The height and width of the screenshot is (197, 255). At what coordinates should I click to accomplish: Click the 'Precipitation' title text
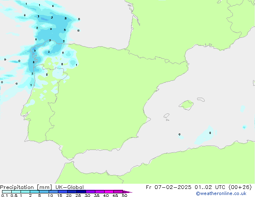(x=17, y=187)
